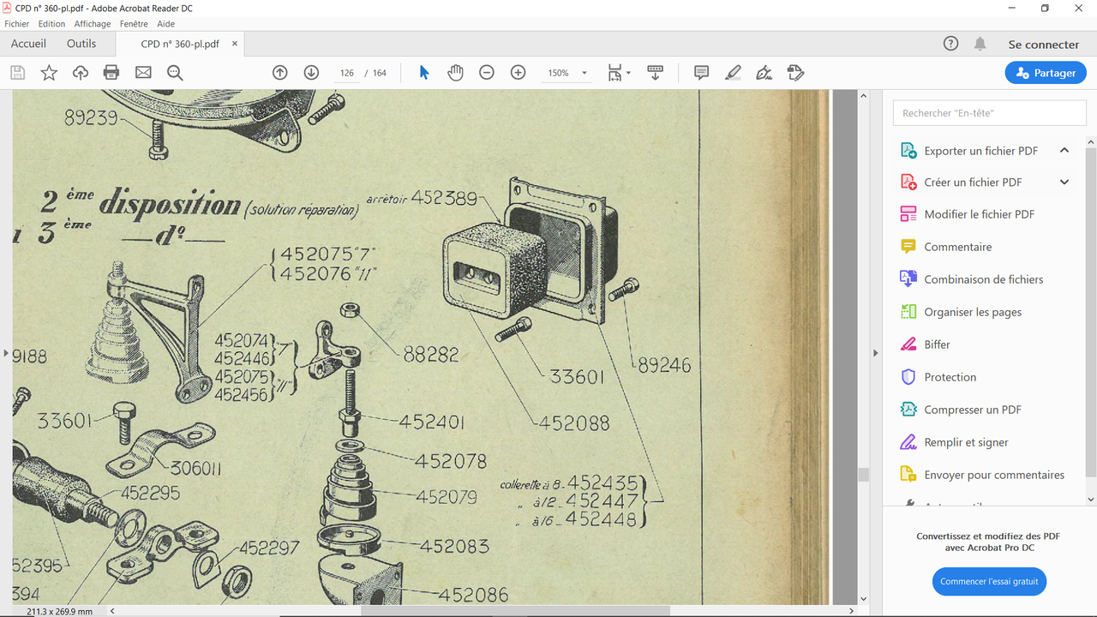Choose the selection arrow tool
This screenshot has height=617, width=1097.
(423, 73)
